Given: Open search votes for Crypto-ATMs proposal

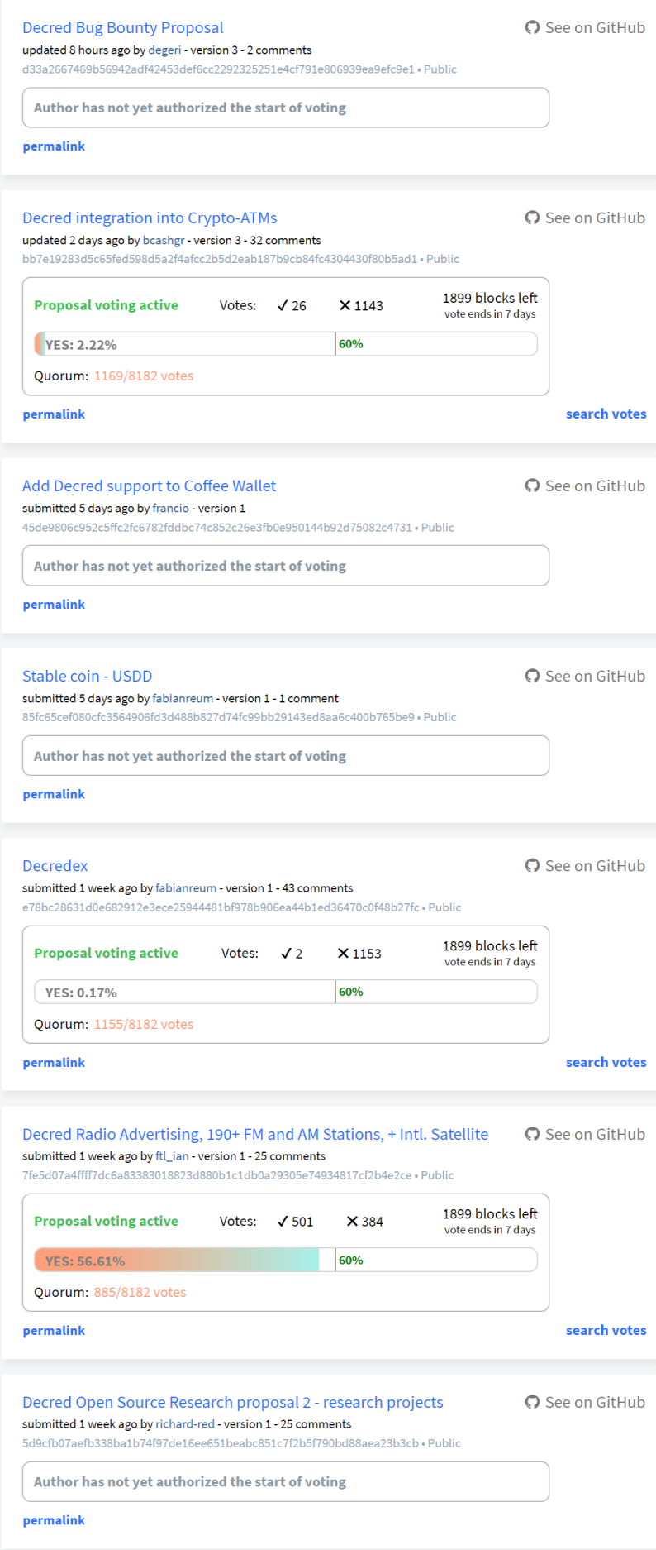Looking at the screenshot, I should click(x=606, y=414).
